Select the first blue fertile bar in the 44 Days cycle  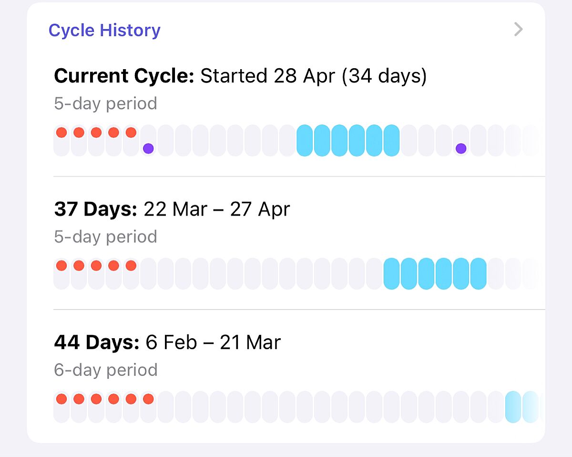coord(513,406)
